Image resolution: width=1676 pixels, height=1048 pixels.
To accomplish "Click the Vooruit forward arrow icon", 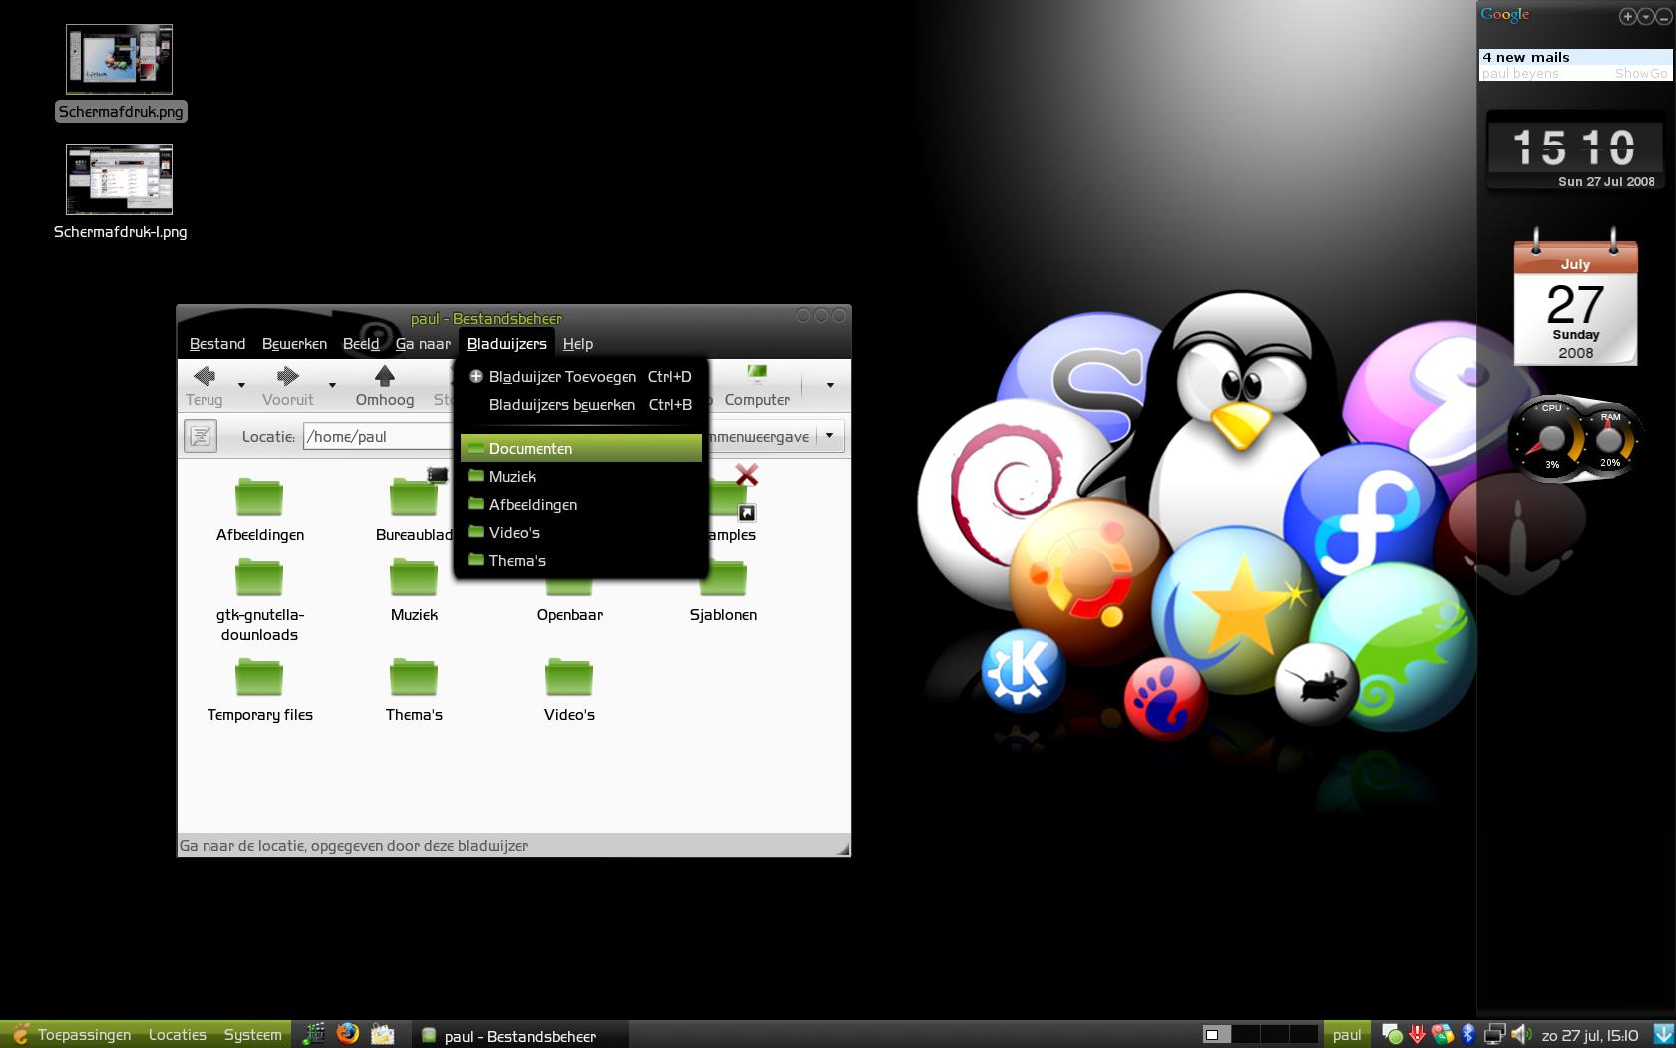I will 287,376.
